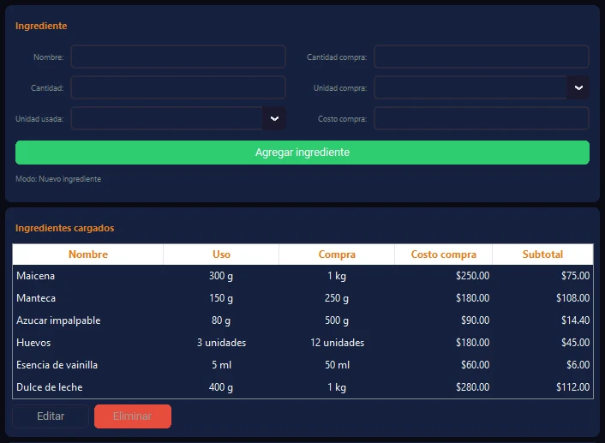Viewport: 605px width, 443px height.
Task: Click the 300 g Uso cell
Action: [221, 276]
